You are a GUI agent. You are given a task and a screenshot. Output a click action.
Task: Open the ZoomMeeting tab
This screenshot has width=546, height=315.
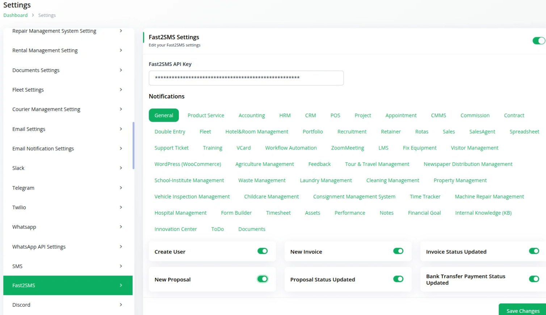[348, 148]
